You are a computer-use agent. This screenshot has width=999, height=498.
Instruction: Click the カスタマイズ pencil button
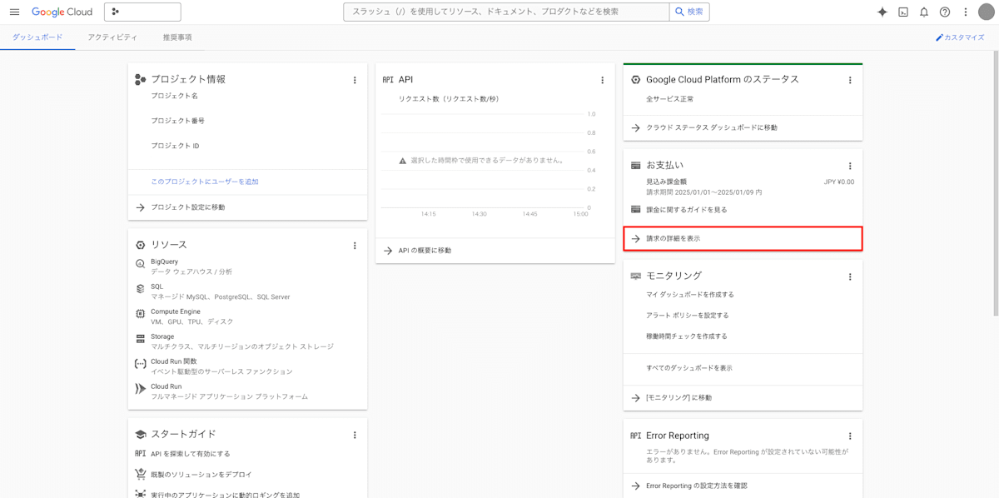960,37
